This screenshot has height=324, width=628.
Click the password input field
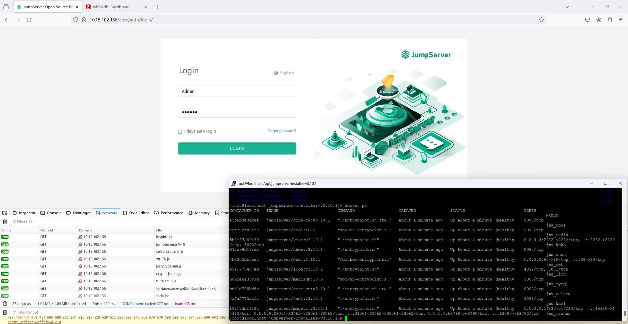[237, 112]
